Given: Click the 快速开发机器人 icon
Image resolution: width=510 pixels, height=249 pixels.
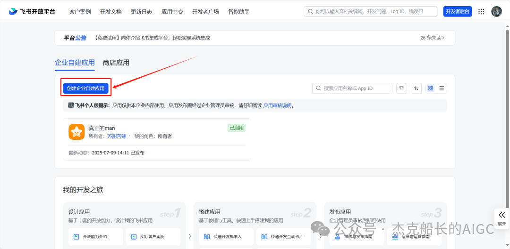Looking at the screenshot, I should tap(207, 237).
